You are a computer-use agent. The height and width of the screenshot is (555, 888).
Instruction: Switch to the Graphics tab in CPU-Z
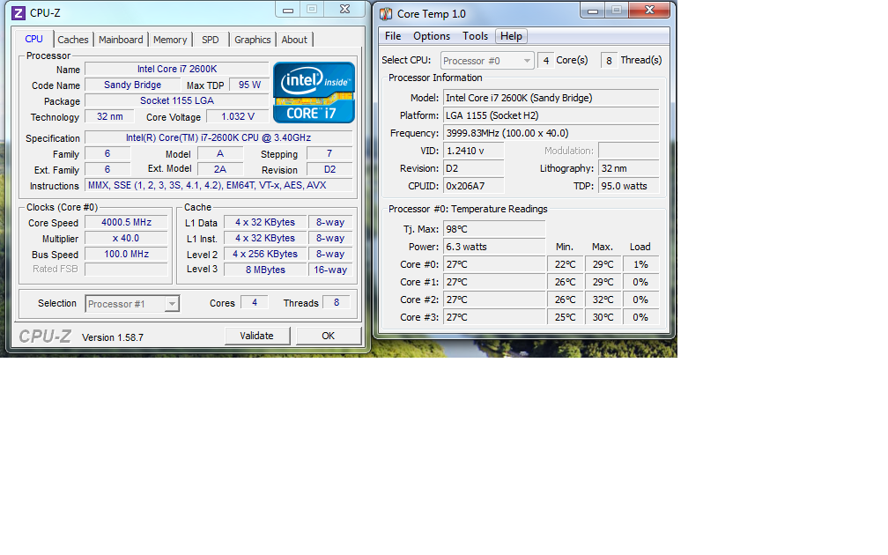coord(253,40)
